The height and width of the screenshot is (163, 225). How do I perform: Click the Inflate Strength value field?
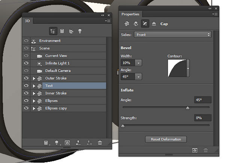pyautogui.click(x=202, y=118)
